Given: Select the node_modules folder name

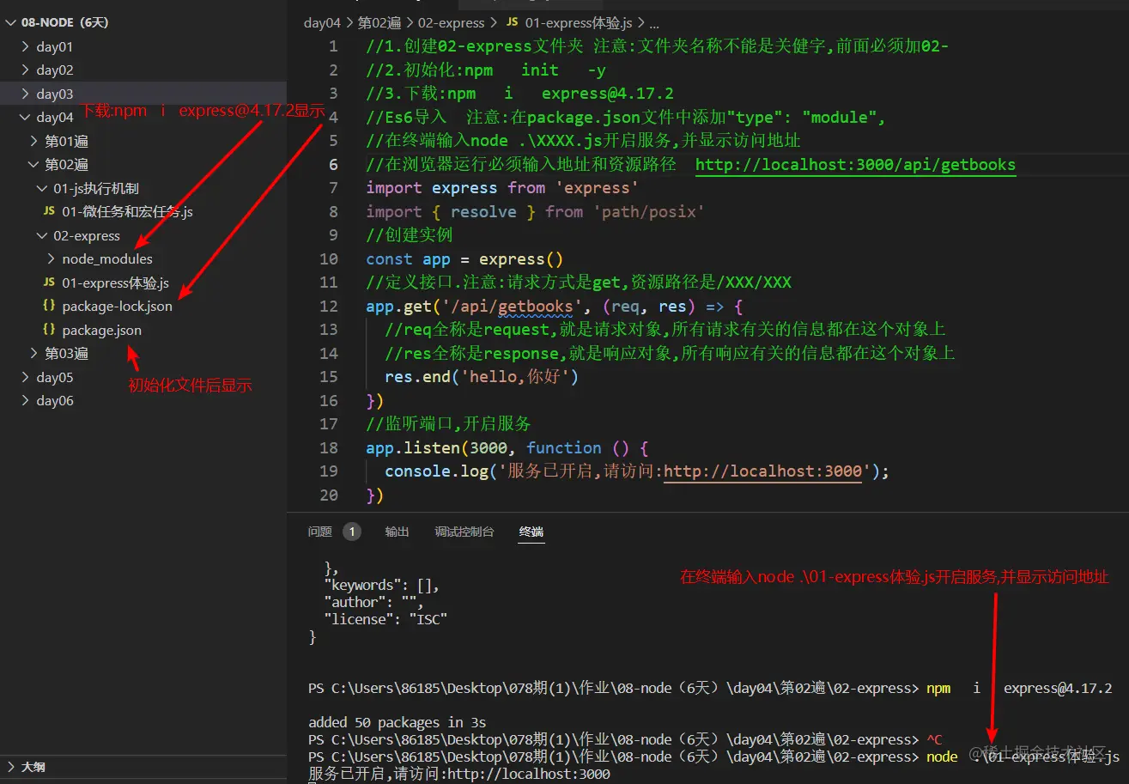Looking at the screenshot, I should click(x=107, y=258).
